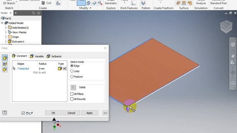Toggle the fillet preview checkbox
Viewport: 237px width, 133px height.
coord(23,113)
